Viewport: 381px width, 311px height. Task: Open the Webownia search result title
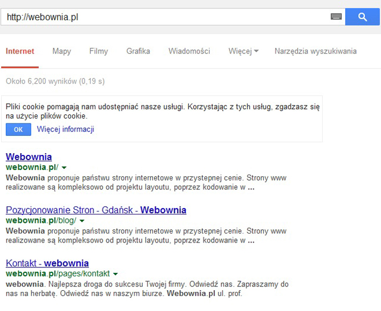coord(29,157)
